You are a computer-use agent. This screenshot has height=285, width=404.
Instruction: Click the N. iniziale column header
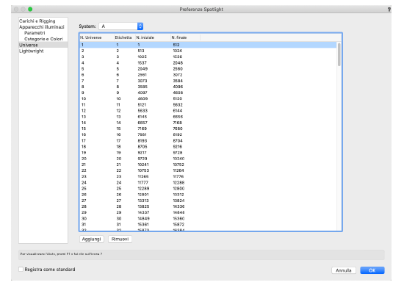pyautogui.click(x=153, y=37)
